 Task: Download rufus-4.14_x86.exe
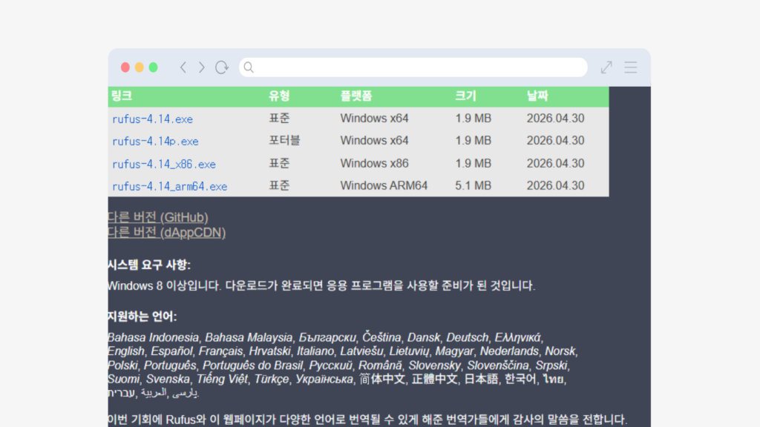point(164,164)
